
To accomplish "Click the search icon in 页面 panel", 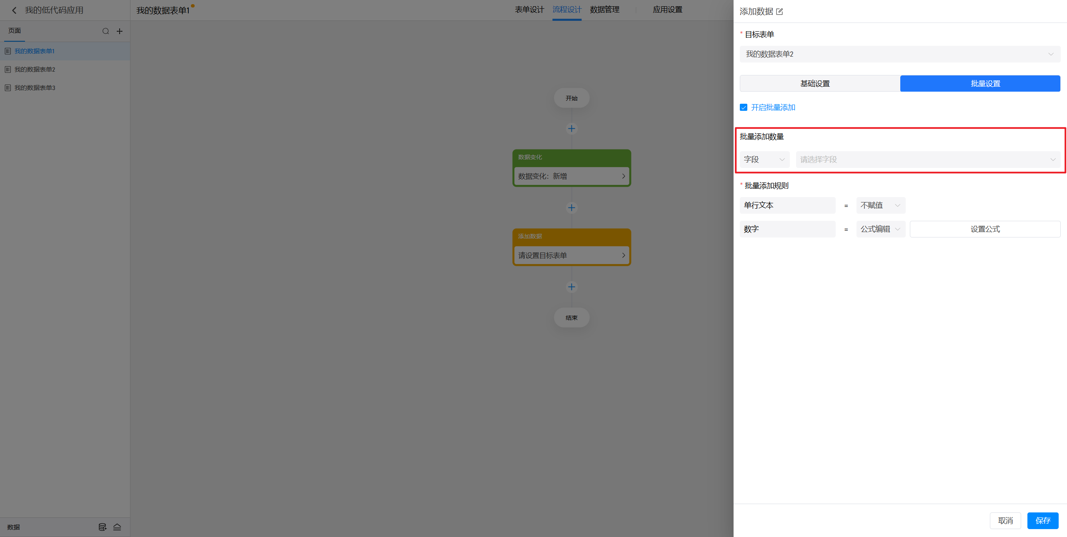I will (105, 31).
